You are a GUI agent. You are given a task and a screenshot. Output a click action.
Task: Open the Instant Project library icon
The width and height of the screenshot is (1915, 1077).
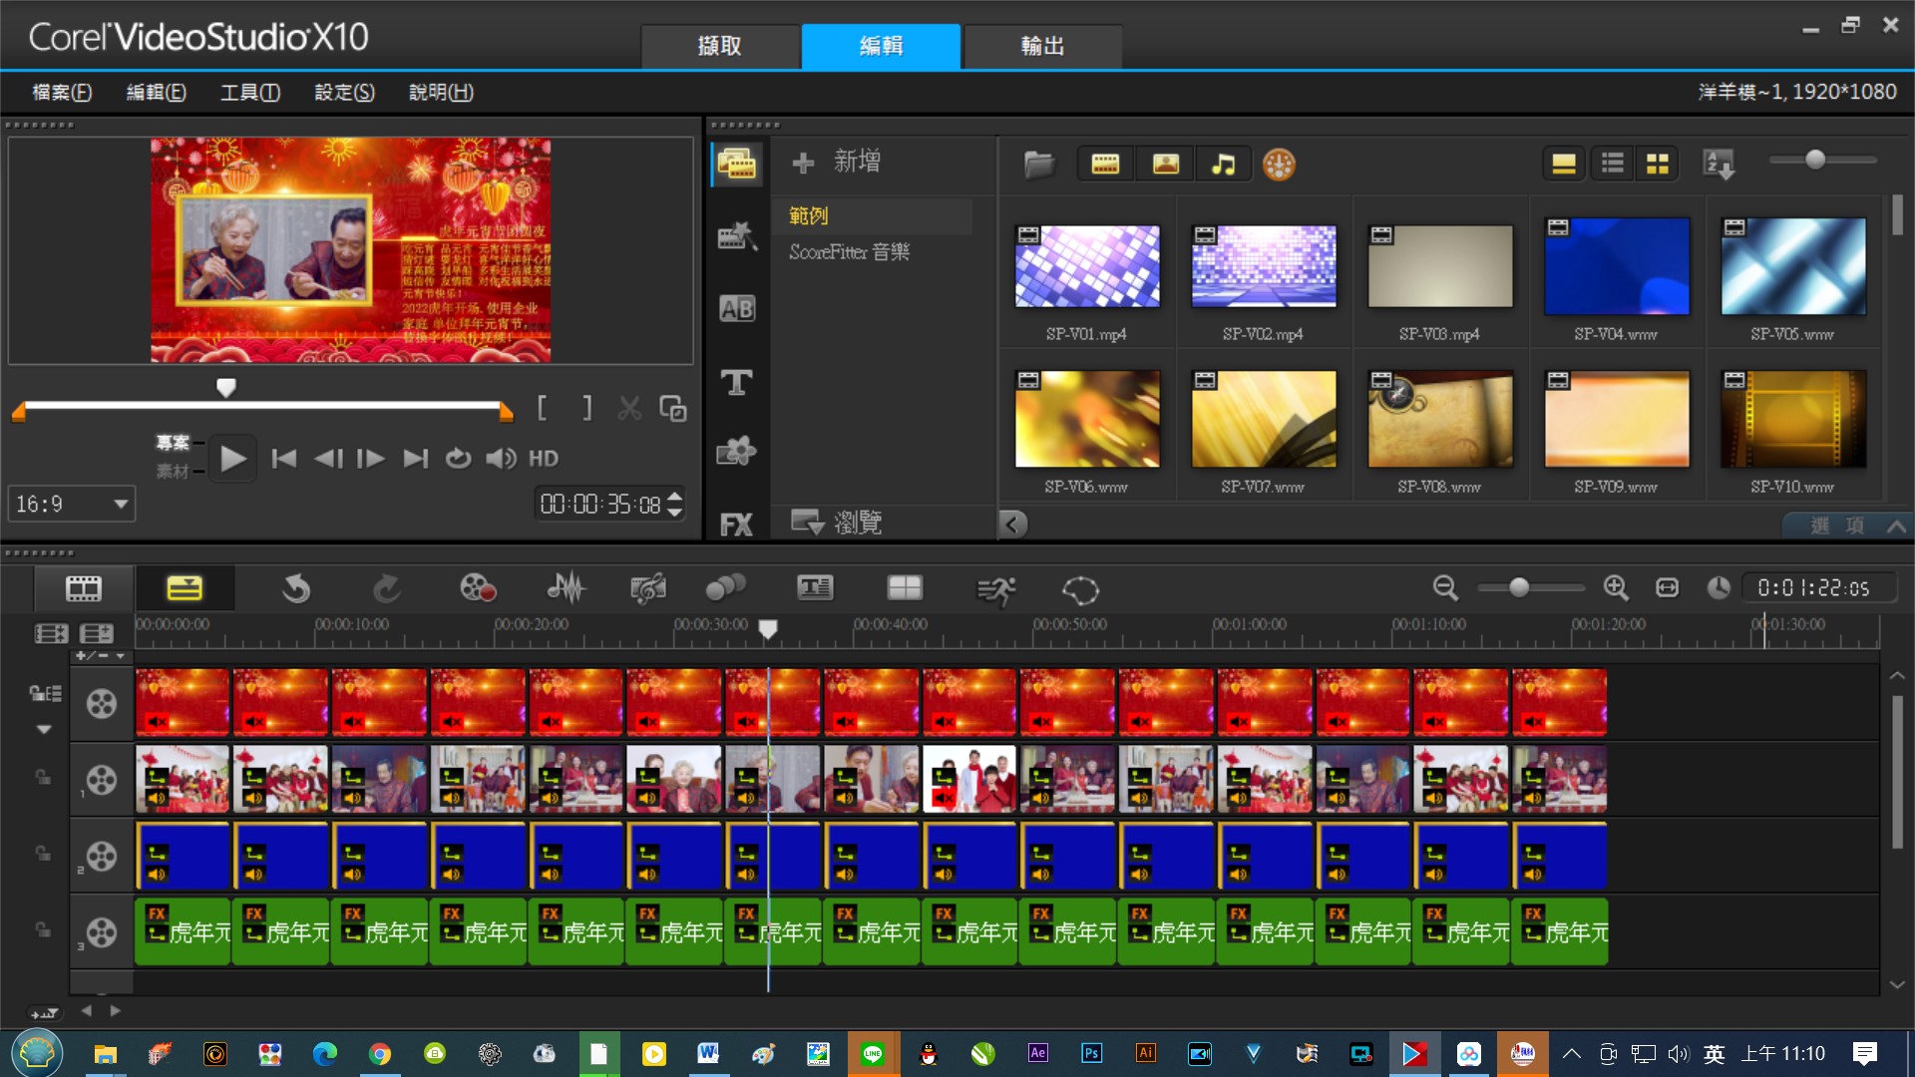737,236
